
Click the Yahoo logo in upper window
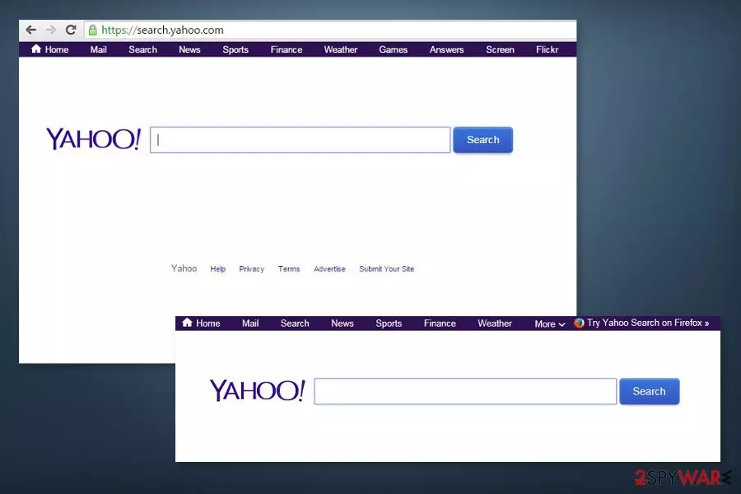94,139
